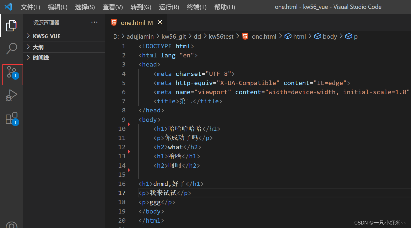Viewport: 411px width, 228px height.
Task: Click the text 呵呵 on line 14
Action: (x=175, y=166)
